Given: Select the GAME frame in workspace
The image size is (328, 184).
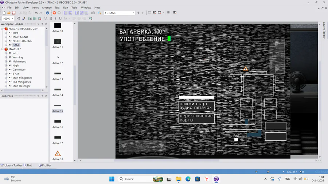Looking at the screenshot, I should pyautogui.click(x=16, y=45).
